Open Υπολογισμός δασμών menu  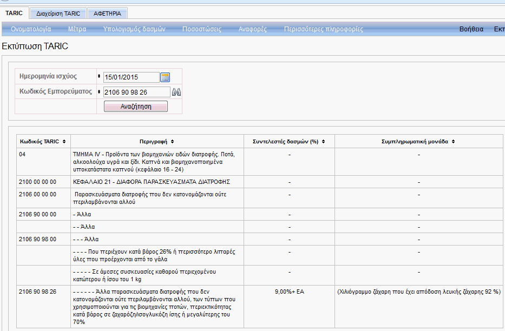coord(134,29)
